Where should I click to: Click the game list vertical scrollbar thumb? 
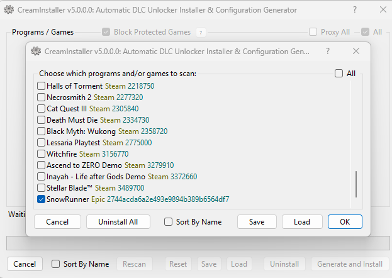pos(356,184)
